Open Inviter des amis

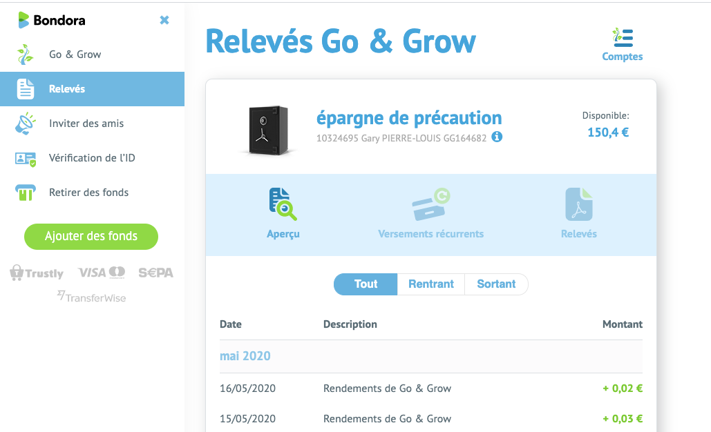[x=86, y=123]
